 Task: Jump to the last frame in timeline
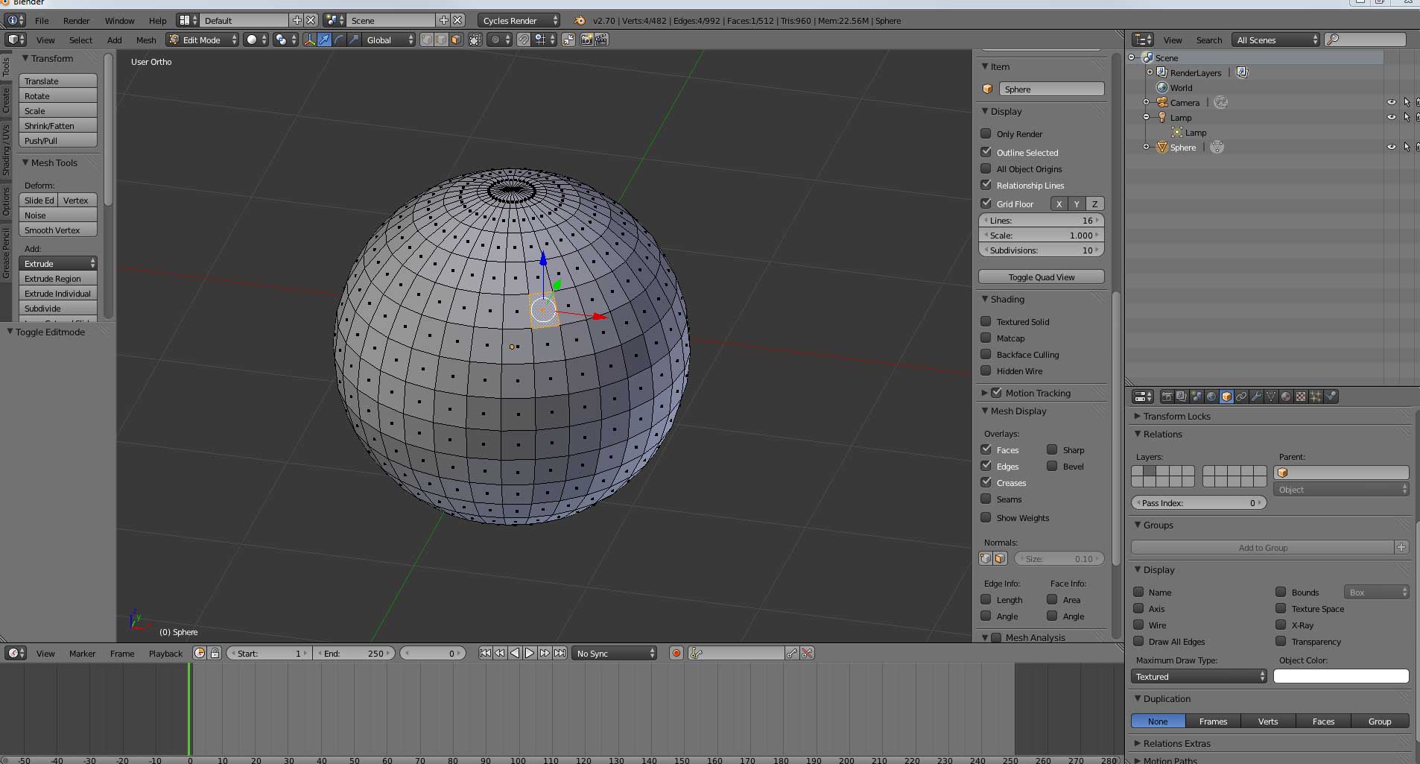coord(560,653)
